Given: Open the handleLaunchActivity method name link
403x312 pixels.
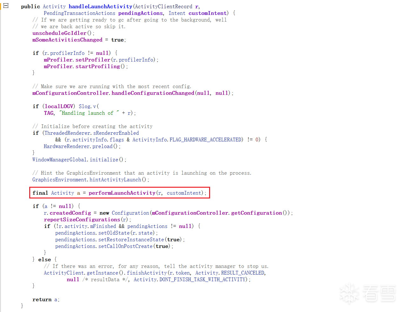Looking at the screenshot, I should coord(100,6).
